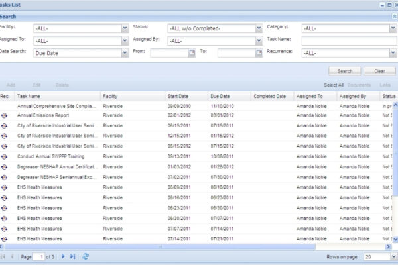Click recurrence icon for Conduct Annual SWPPP Training
This screenshot has height=265, width=398.
4,157
